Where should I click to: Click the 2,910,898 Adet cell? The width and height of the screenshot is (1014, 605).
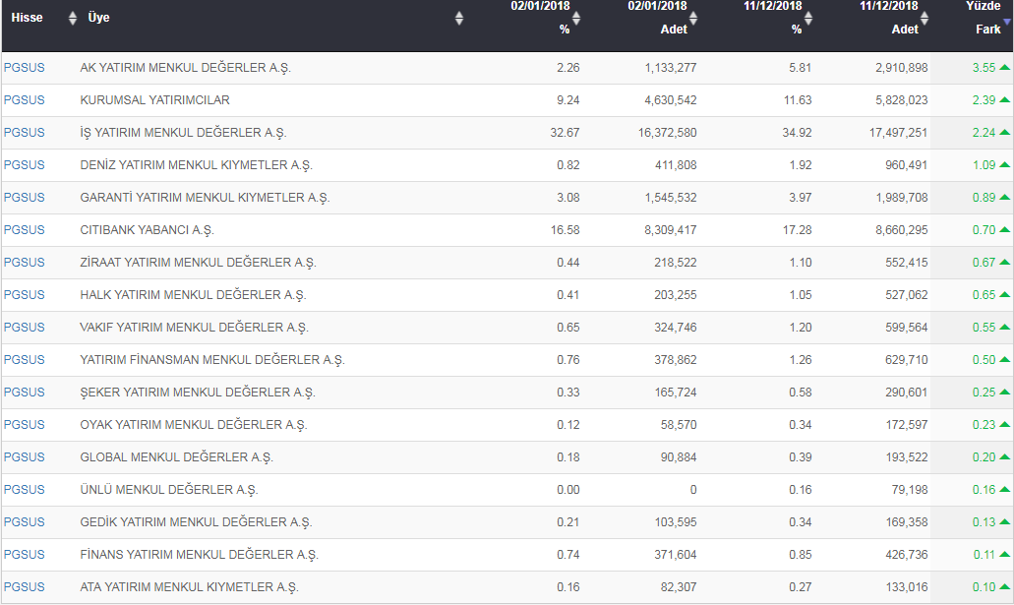pos(902,68)
